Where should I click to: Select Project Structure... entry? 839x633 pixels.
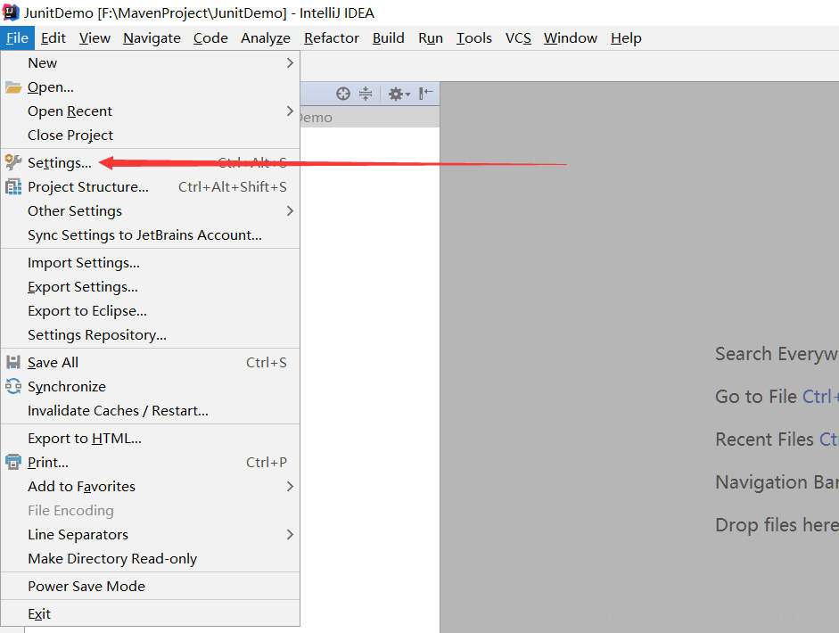151,186
